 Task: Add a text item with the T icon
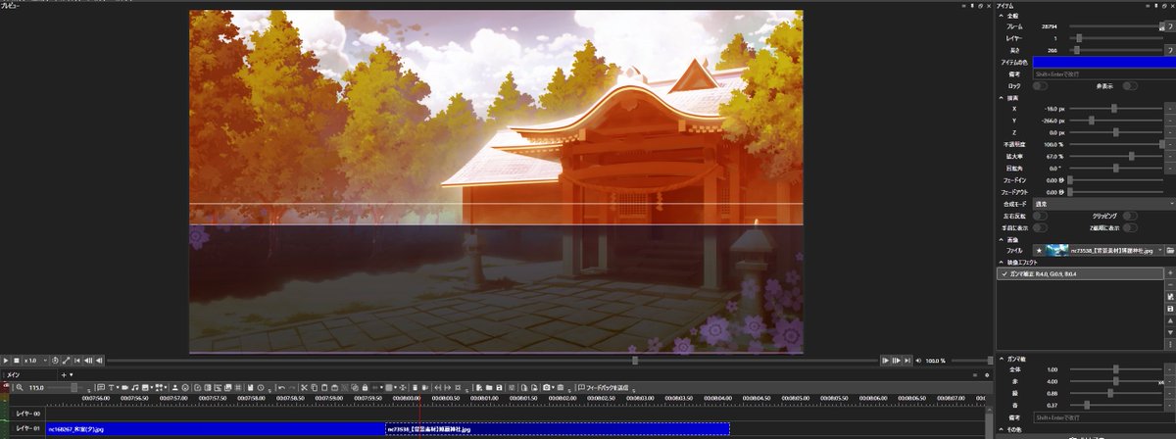(111, 387)
